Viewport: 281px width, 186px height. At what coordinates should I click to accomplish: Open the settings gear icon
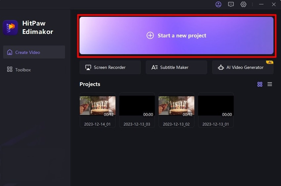point(243,4)
